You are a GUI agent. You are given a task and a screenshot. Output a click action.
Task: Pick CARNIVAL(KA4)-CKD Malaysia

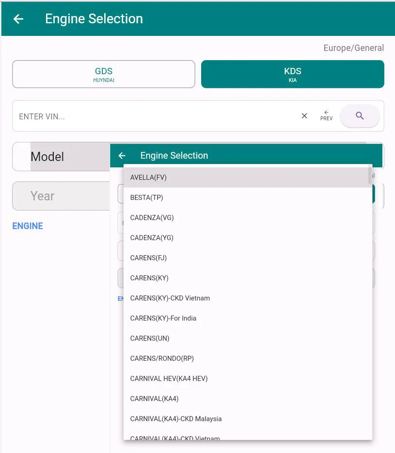pos(248,419)
